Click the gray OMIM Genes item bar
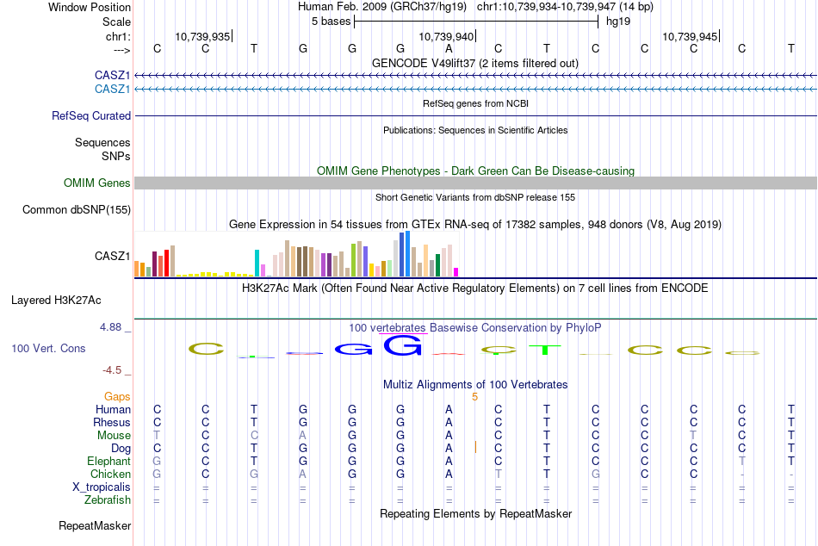 (476, 183)
